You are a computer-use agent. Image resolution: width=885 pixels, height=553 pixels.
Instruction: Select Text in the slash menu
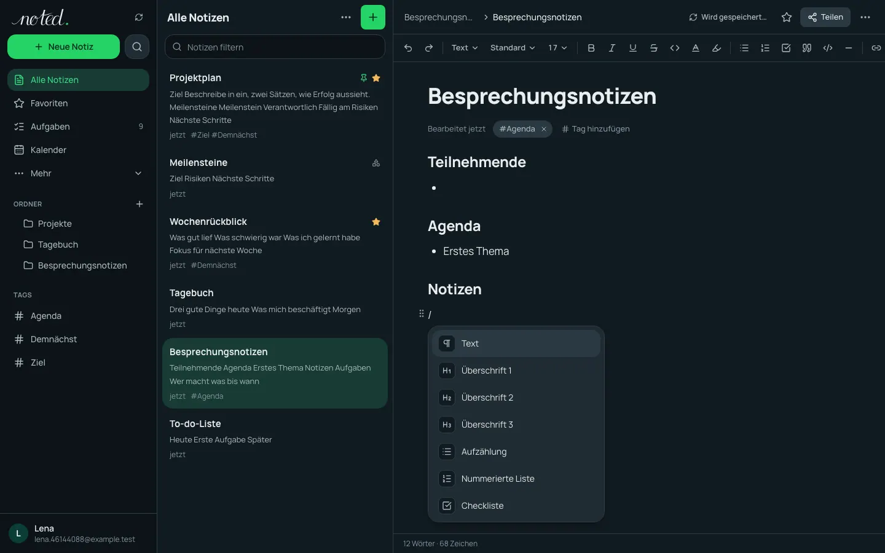pyautogui.click(x=516, y=343)
